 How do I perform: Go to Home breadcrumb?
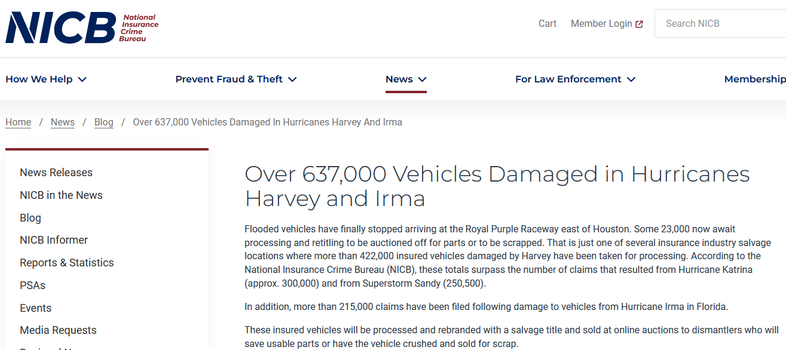[19, 122]
